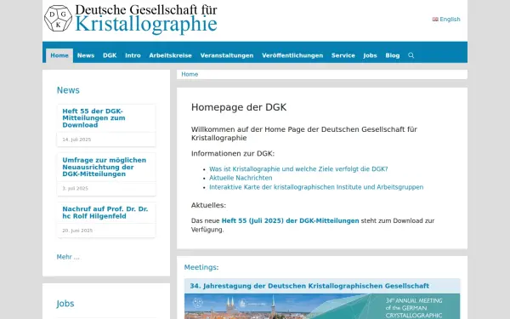This screenshot has height=319, width=510.
Task: Open 'Nachruf auf Prof. Dr. Dr. hc Rolf Hilgenfeld'
Action: (105, 212)
